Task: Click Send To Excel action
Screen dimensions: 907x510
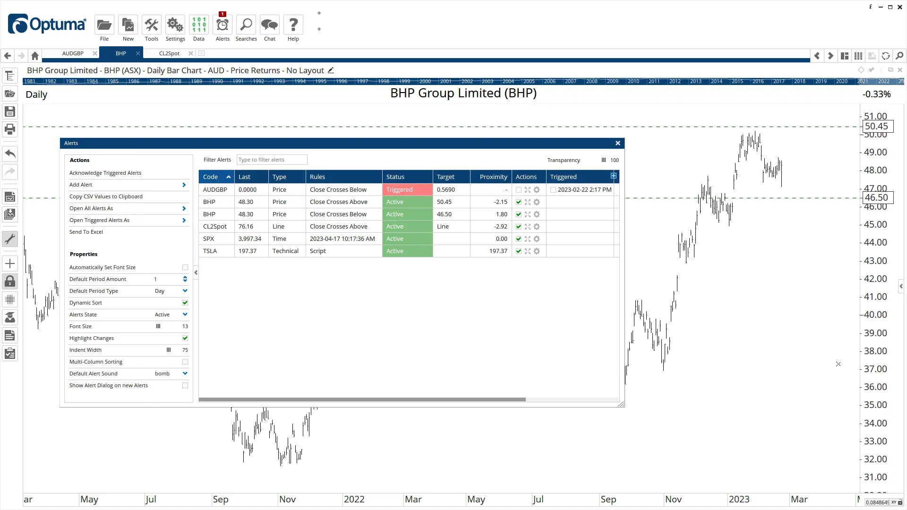Action: tap(86, 232)
